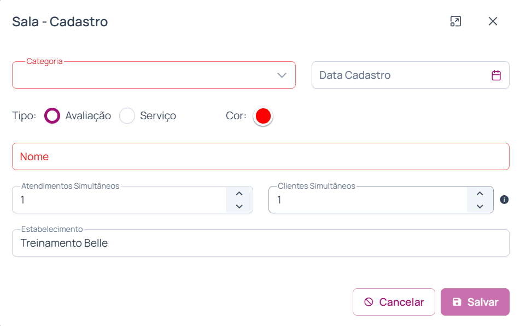Click the Categoria dropdown chevron arrow
This screenshot has height=326, width=520.
click(x=282, y=75)
